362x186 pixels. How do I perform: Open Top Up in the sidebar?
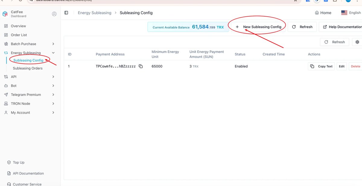(x=18, y=162)
